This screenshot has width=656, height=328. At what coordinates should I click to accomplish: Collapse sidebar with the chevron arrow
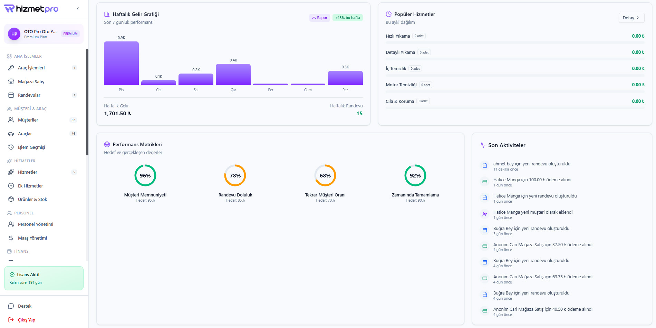click(78, 9)
